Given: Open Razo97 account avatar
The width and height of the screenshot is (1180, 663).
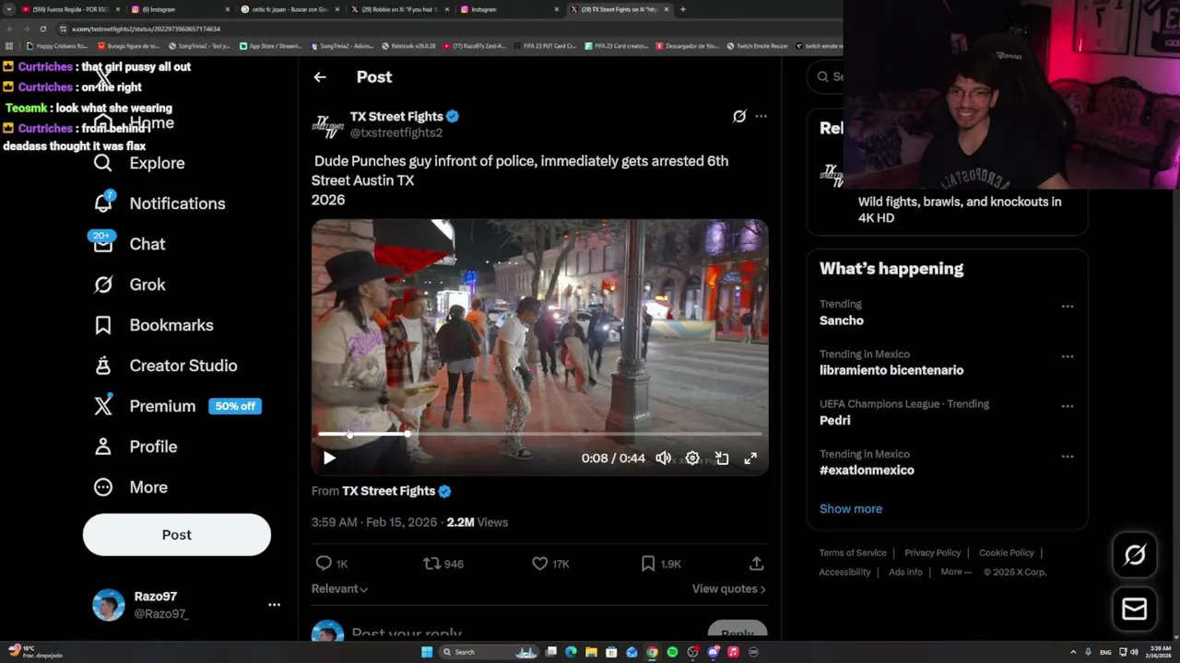Looking at the screenshot, I should point(109,605).
